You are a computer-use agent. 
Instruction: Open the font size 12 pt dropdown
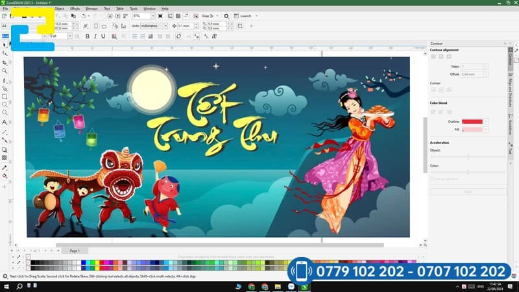point(70,36)
